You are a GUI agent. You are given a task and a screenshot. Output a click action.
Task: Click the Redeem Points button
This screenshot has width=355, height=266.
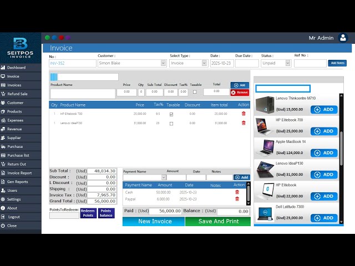click(89, 213)
